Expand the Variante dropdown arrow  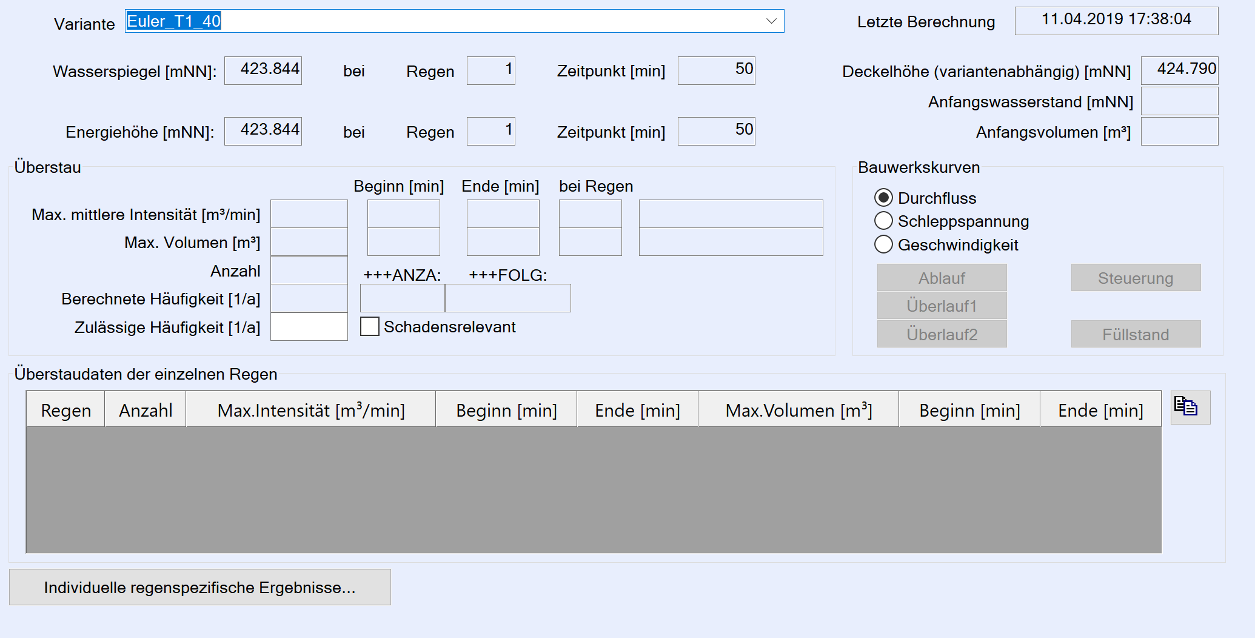pyautogui.click(x=771, y=21)
